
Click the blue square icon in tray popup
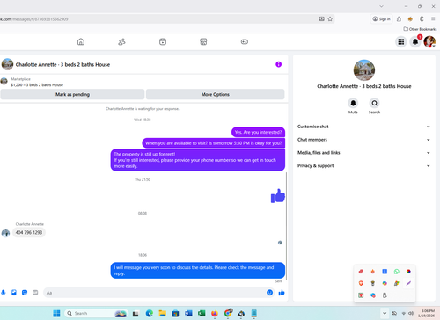click(x=385, y=272)
